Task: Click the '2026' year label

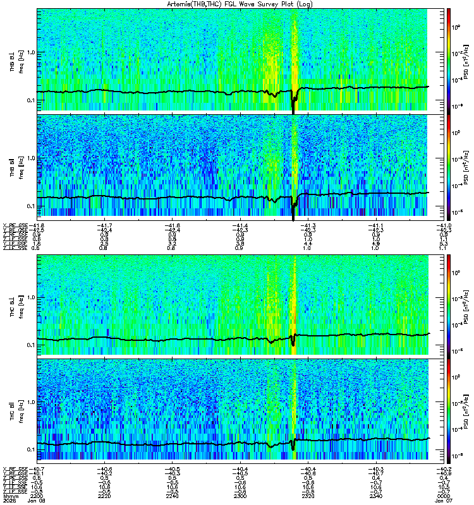Action: 9,501
